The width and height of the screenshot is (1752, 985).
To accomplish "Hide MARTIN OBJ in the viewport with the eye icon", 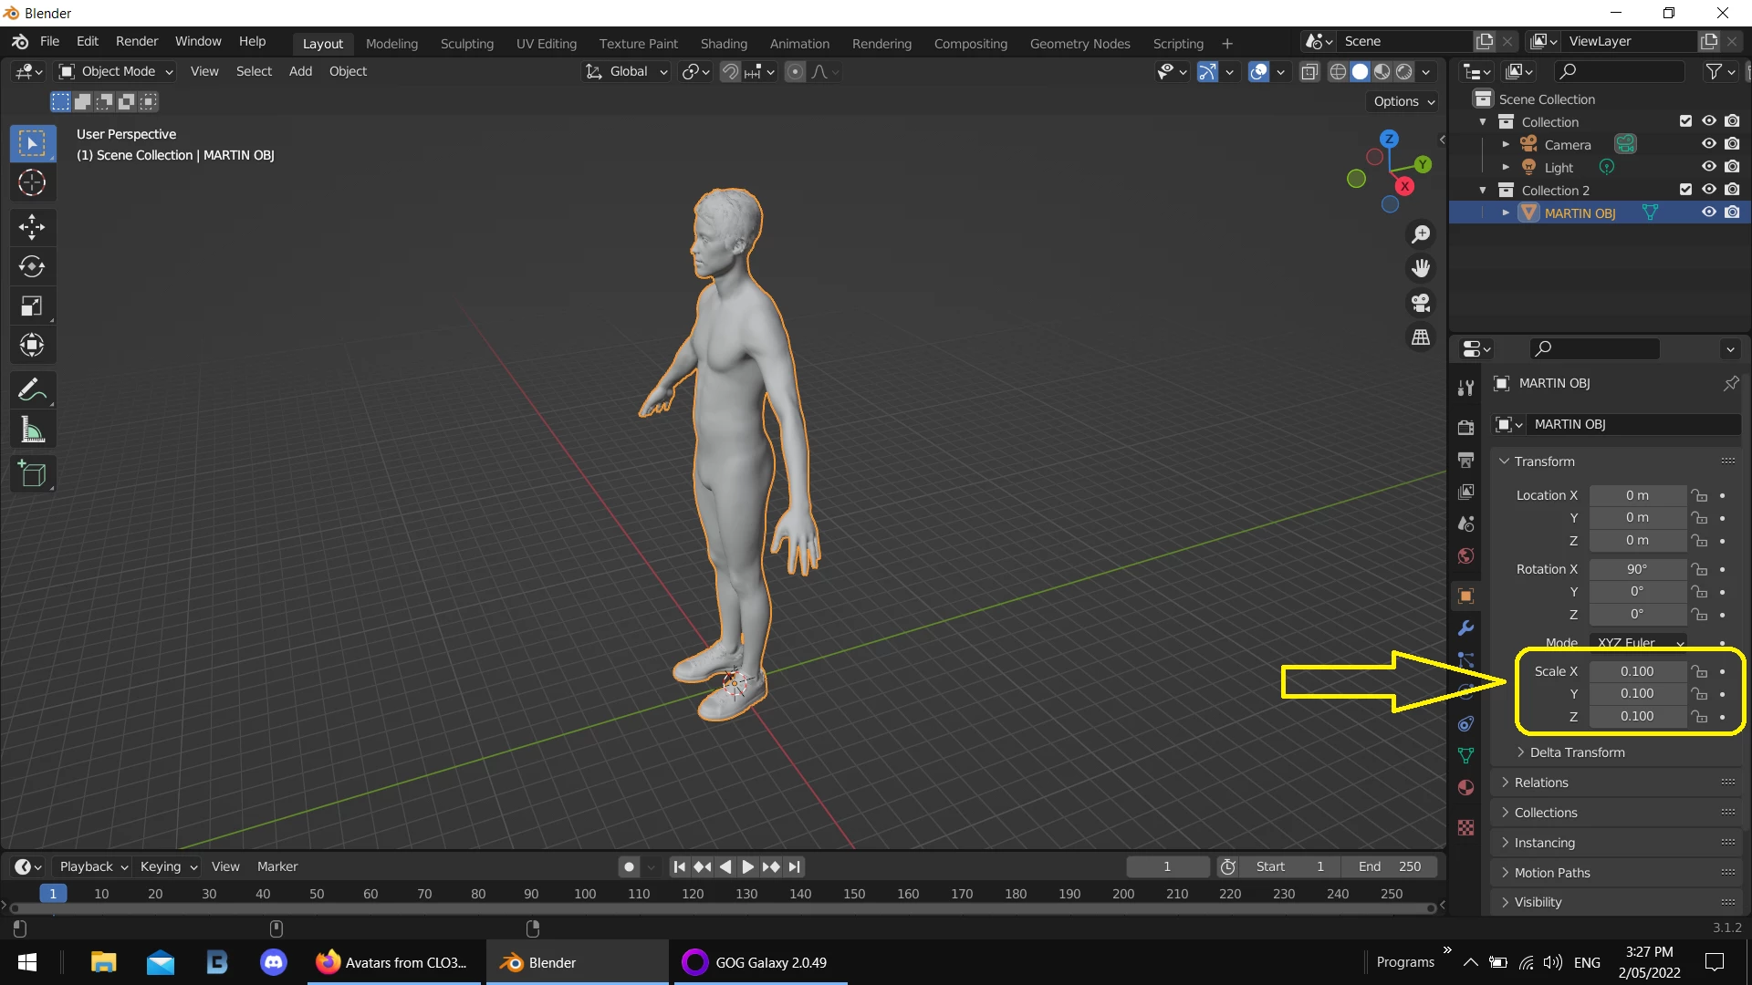I will [x=1709, y=213].
